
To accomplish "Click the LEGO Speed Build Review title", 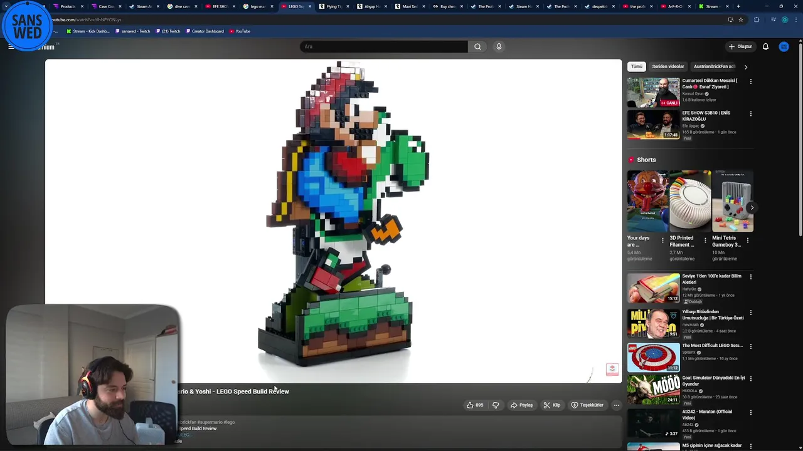I will click(x=234, y=391).
